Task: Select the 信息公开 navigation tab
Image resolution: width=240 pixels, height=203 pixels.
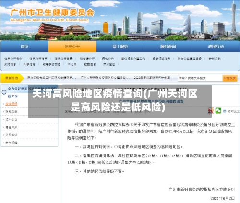Action: 72,47
